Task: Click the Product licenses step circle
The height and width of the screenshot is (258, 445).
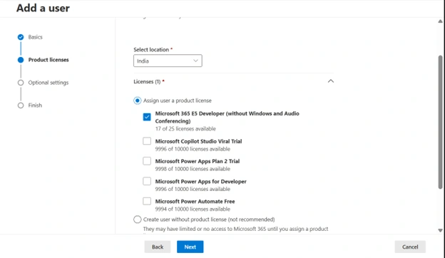Action: click(21, 60)
